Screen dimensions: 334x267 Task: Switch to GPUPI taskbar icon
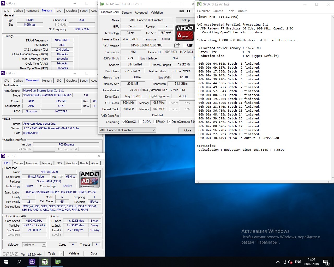point(45,262)
